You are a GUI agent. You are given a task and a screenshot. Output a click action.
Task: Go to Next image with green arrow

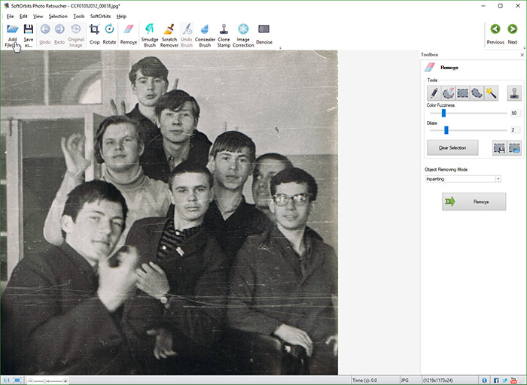tap(512, 29)
